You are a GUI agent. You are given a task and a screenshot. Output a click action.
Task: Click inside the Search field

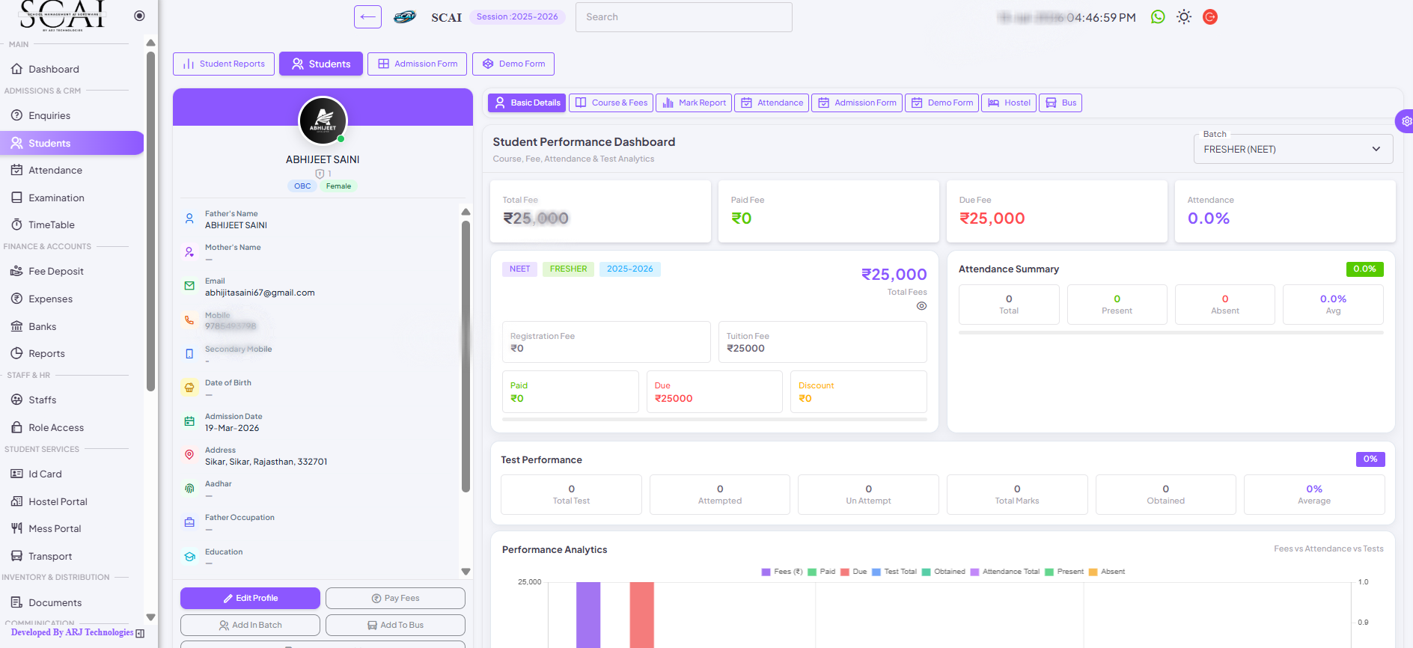point(683,17)
